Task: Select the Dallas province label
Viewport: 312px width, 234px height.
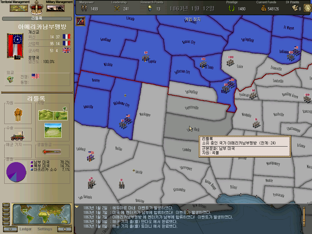Action: click(119, 148)
